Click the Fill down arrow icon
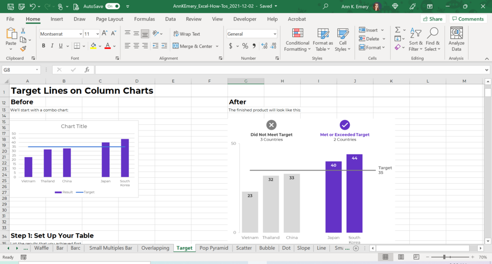Image resolution: width=492 pixels, height=264 pixels. tap(398, 39)
